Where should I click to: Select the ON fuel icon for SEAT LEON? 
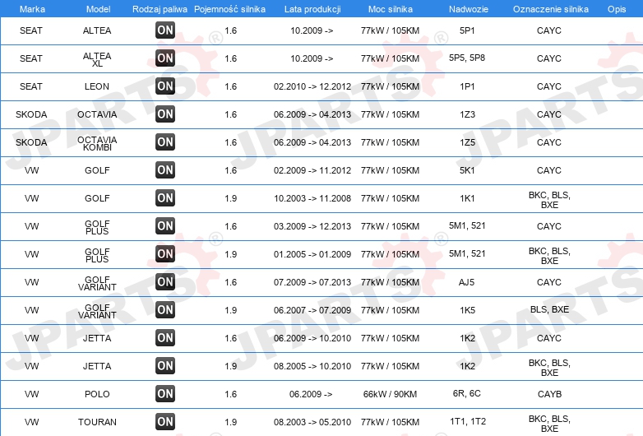point(165,86)
